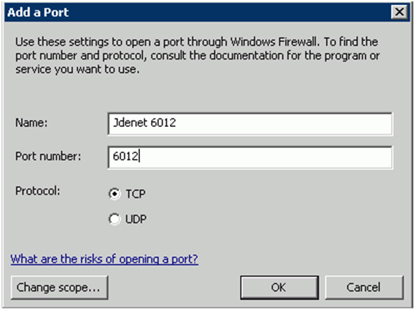Image resolution: width=415 pixels, height=310 pixels.
Task: Click the UDP text label
Action: (x=136, y=219)
